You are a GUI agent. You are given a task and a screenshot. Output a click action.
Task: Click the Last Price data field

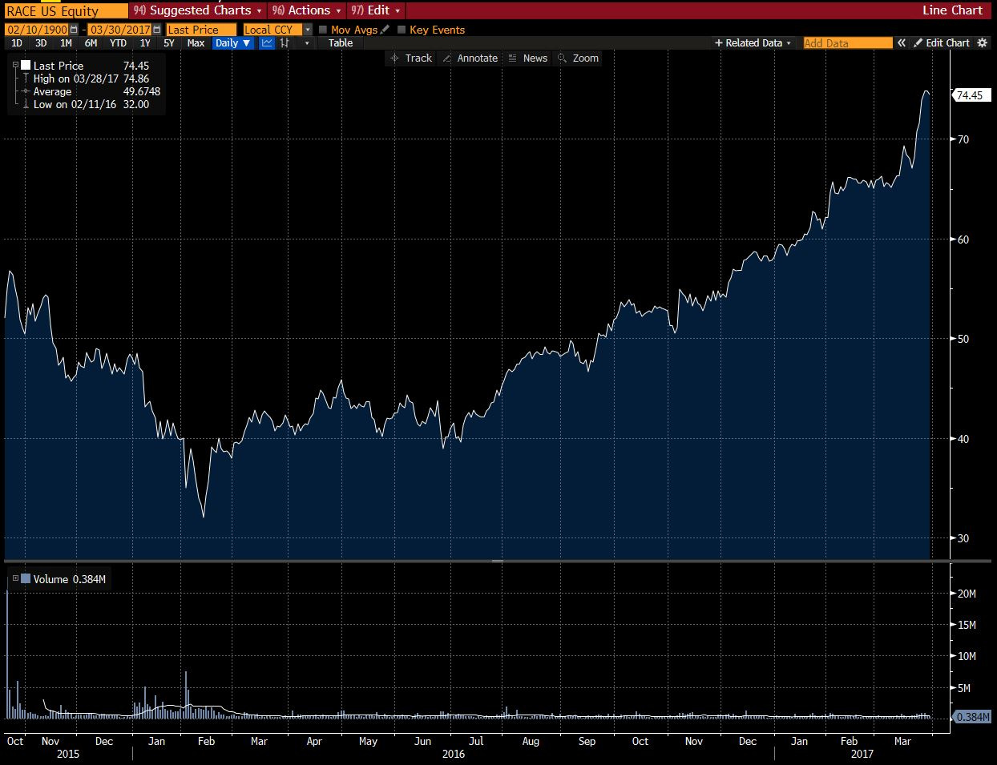pos(200,30)
